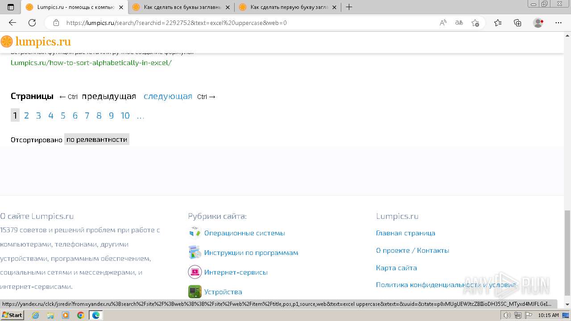Open Операционные системы category link
Viewport: 571px width, 321px height.
[244, 233]
